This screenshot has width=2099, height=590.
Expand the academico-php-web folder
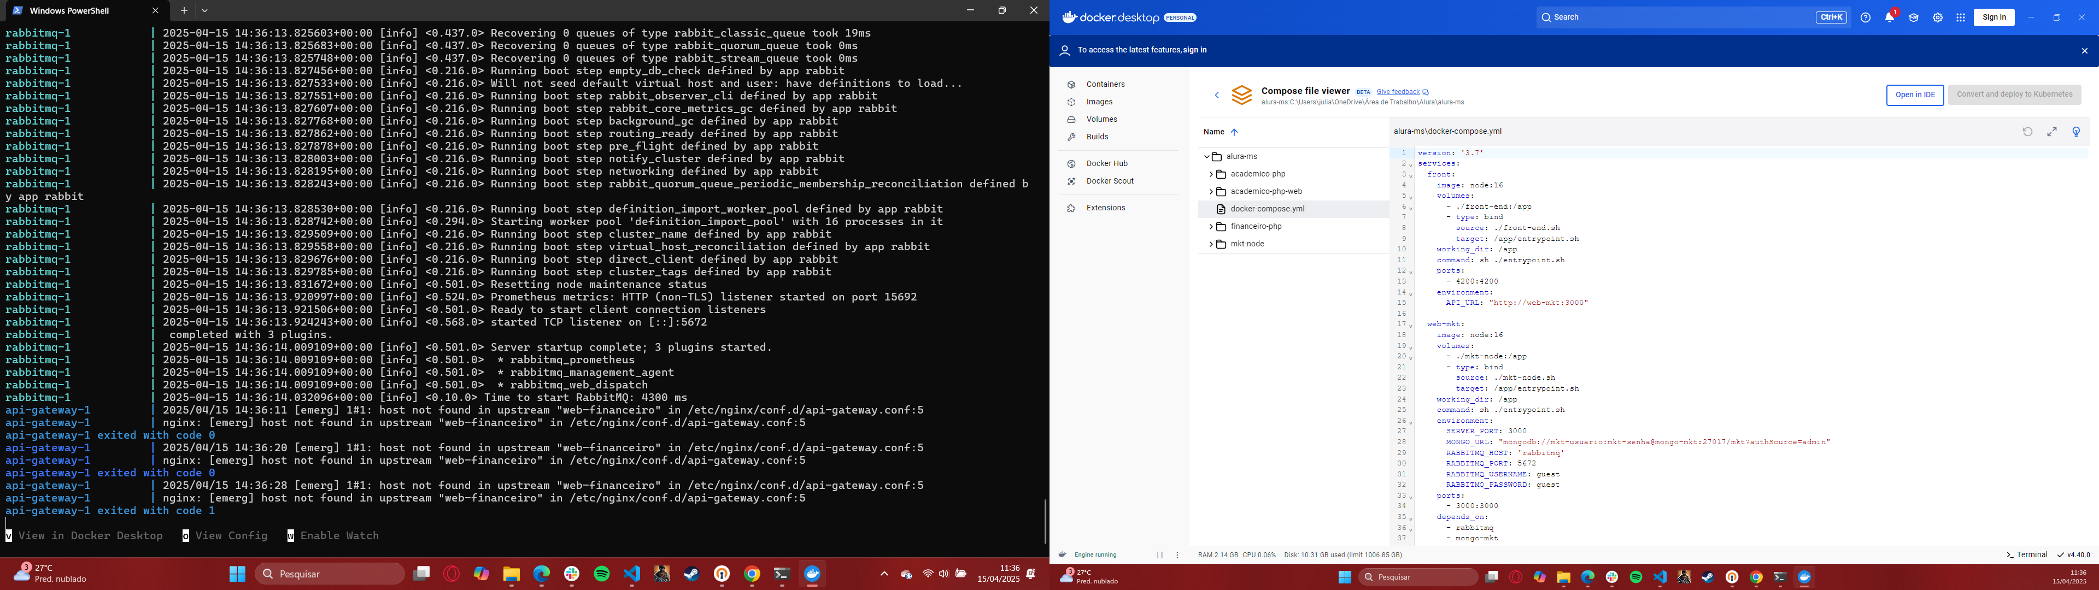(x=1211, y=192)
